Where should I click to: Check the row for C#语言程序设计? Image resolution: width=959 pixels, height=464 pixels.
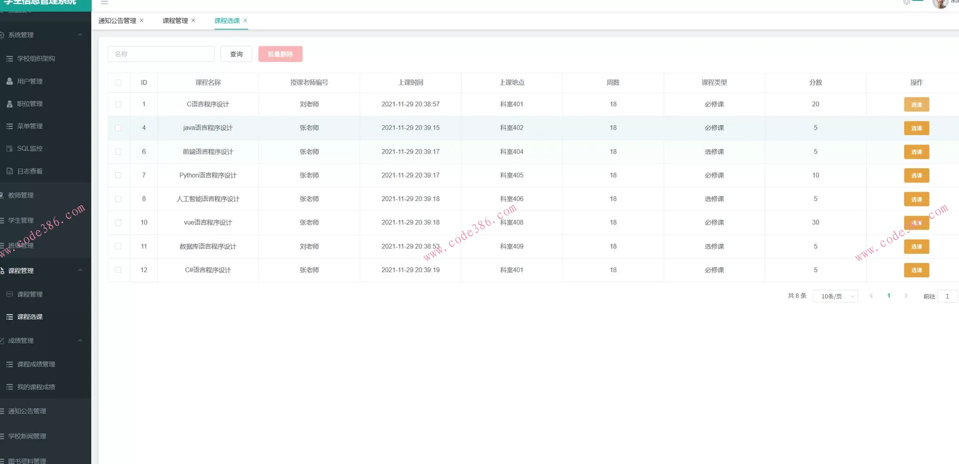pyautogui.click(x=118, y=270)
